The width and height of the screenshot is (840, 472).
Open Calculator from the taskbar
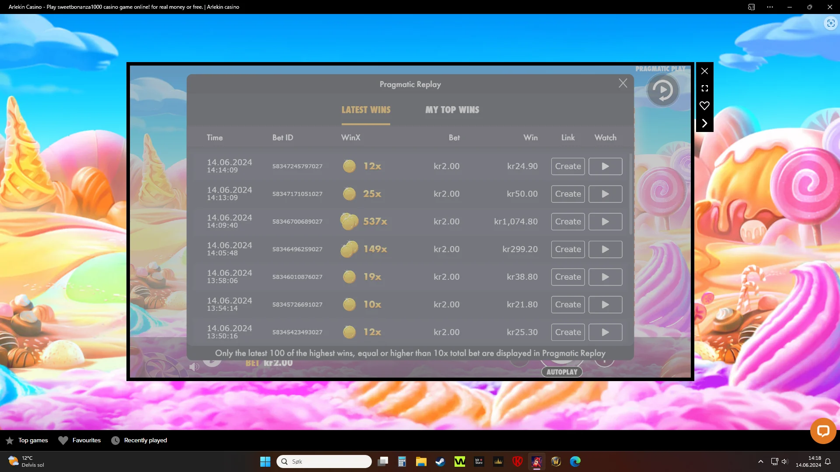tap(402, 462)
